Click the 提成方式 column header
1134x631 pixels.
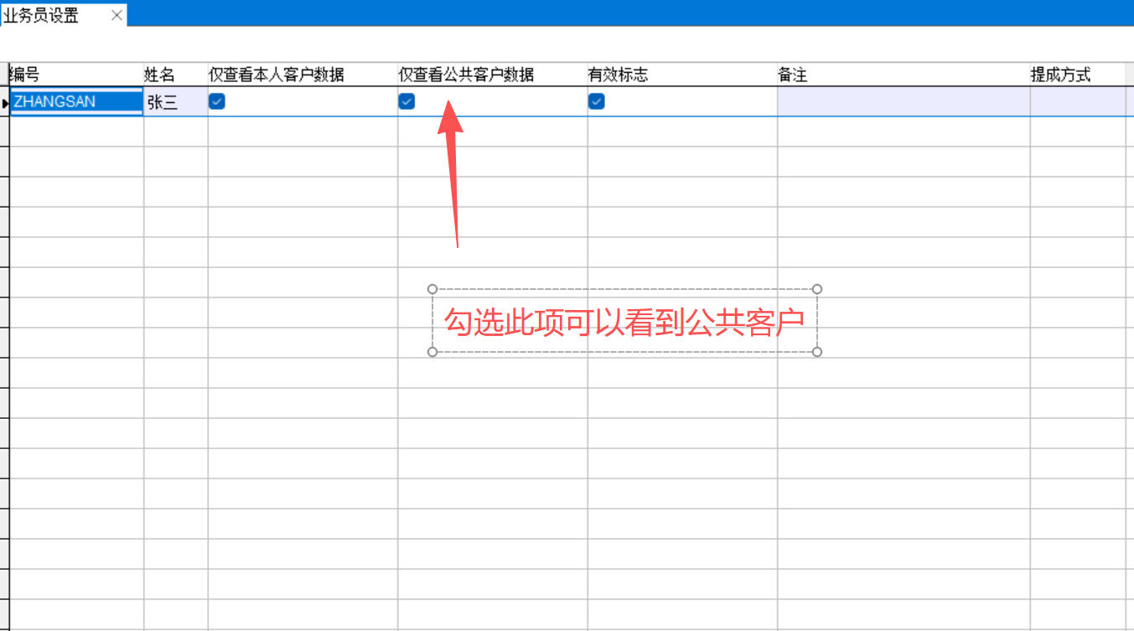(1077, 75)
